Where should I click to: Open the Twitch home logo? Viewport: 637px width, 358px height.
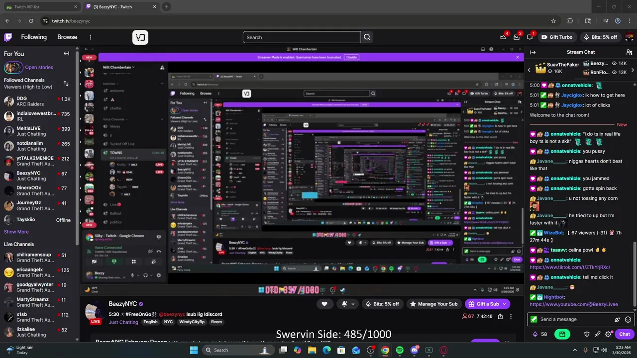click(x=8, y=37)
